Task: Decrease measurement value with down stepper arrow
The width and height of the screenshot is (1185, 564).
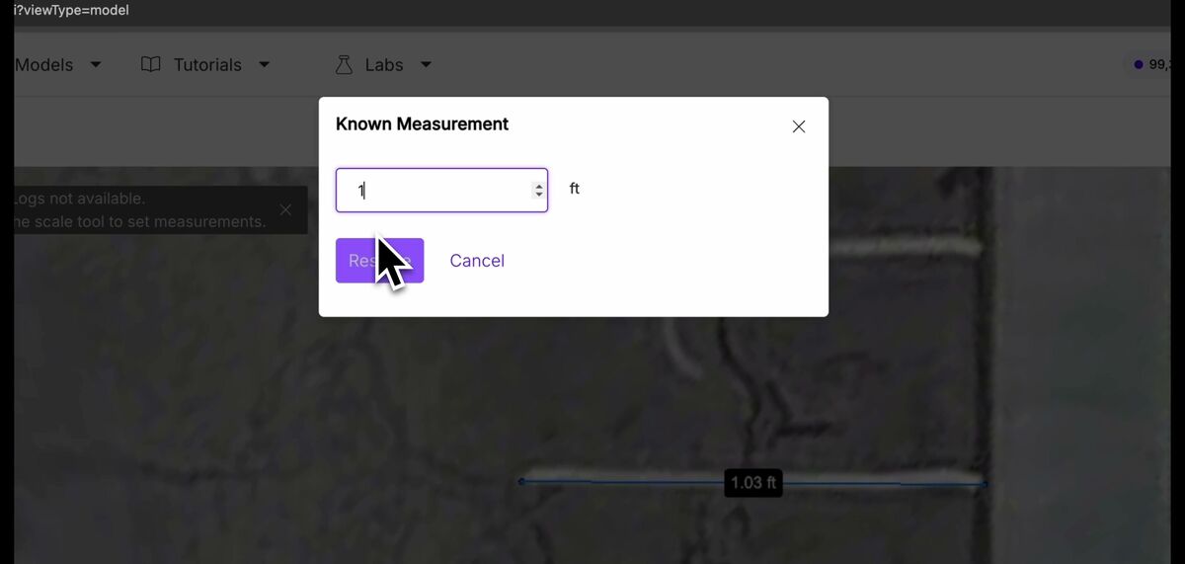Action: [x=538, y=195]
